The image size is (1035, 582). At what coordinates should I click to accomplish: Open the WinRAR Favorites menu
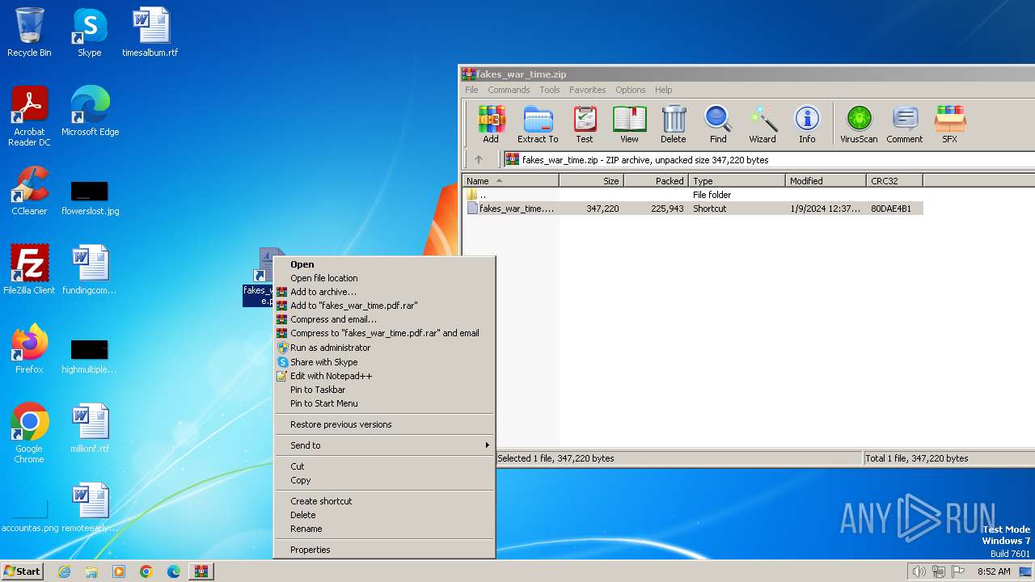coord(587,90)
